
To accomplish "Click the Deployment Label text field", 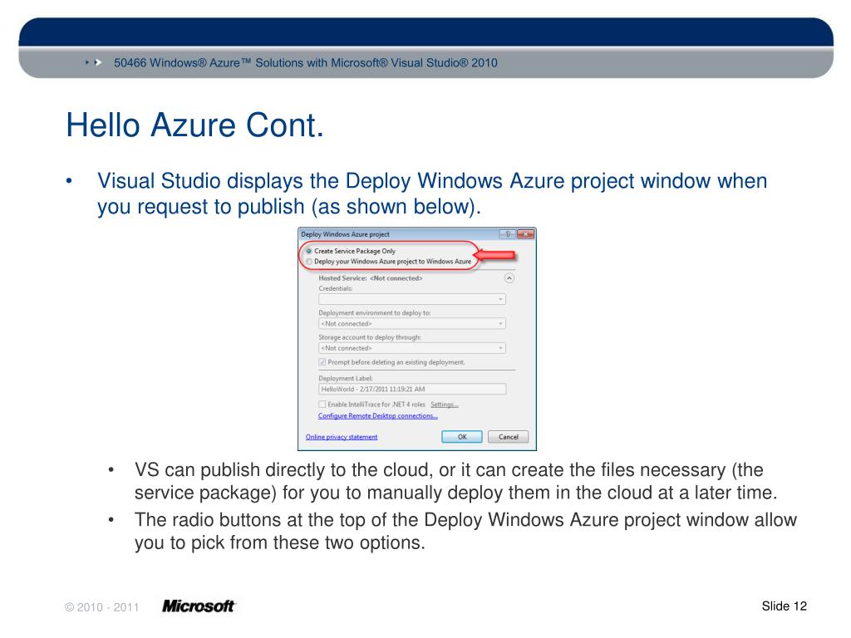I will coord(412,389).
